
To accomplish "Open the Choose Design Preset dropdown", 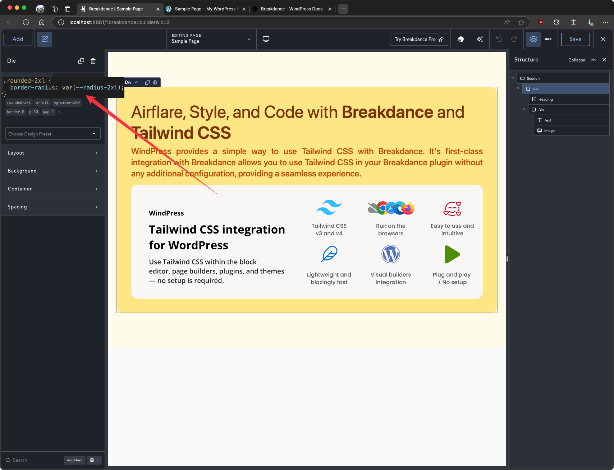I will [x=53, y=134].
